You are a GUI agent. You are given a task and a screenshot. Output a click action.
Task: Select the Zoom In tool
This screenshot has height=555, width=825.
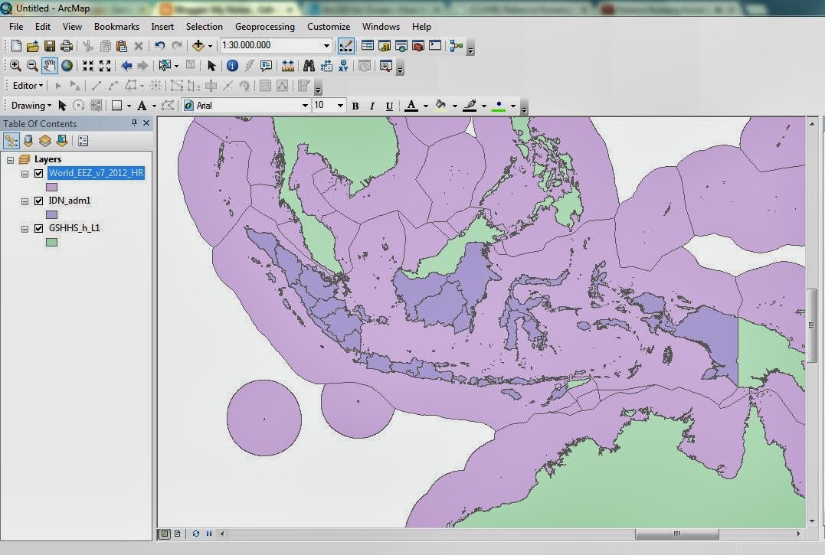coord(15,66)
